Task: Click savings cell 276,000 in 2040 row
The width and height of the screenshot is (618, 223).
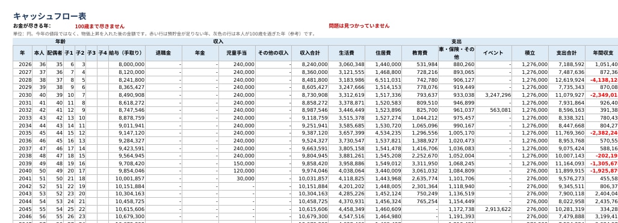Action: (x=530, y=171)
